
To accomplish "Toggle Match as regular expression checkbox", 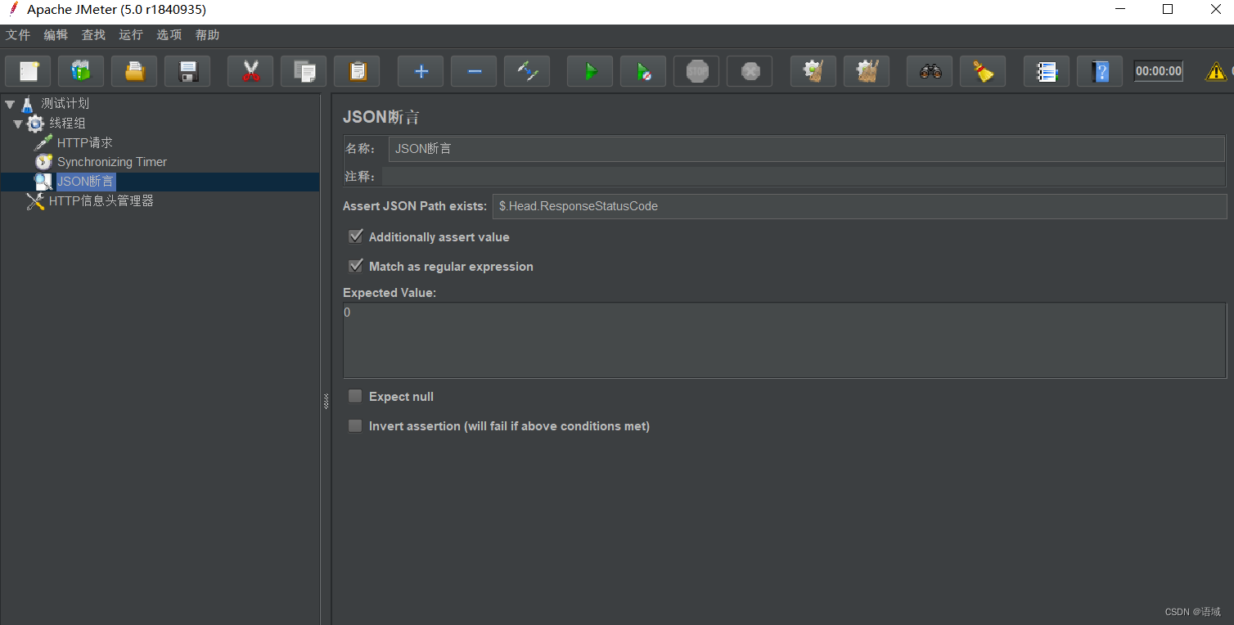I will pyautogui.click(x=355, y=266).
